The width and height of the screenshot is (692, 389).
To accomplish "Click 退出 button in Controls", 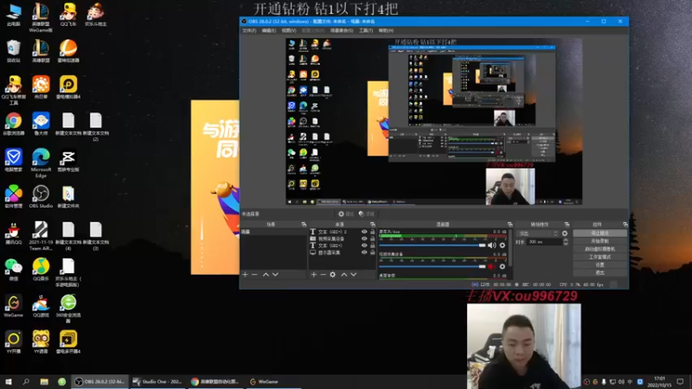I will click(x=599, y=272).
